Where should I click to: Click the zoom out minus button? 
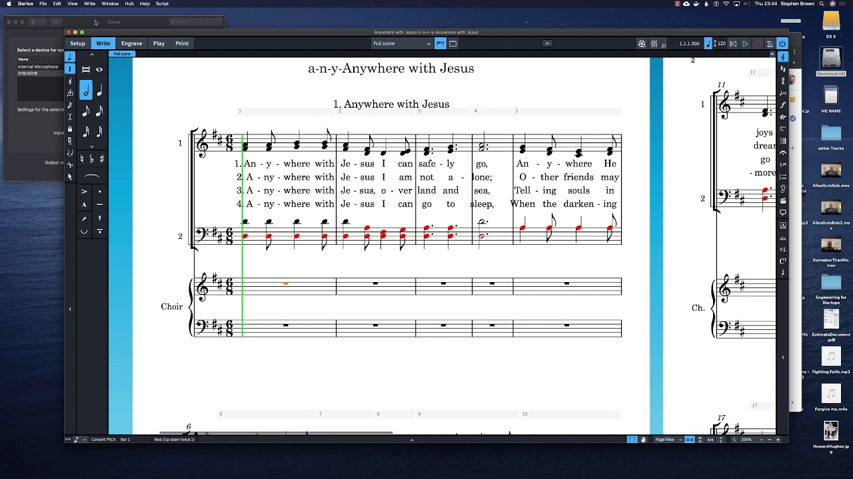[770, 439]
